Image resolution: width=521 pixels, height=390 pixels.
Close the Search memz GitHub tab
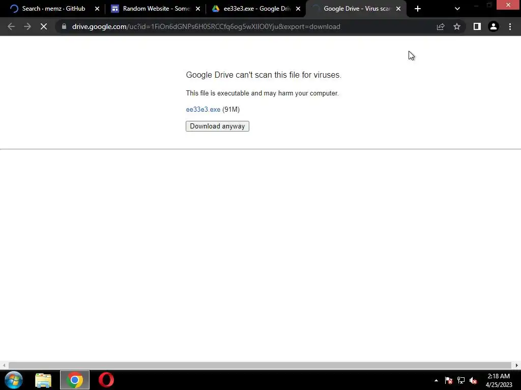[97, 9]
